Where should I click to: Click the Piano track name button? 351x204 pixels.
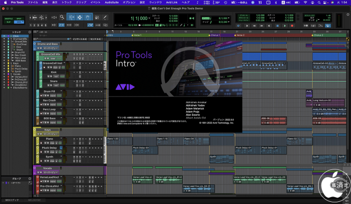[49, 139]
